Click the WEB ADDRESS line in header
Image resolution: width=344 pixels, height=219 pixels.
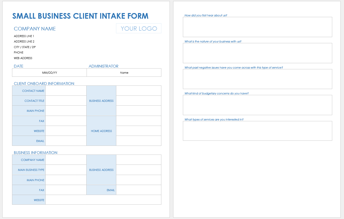pyautogui.click(x=23, y=58)
